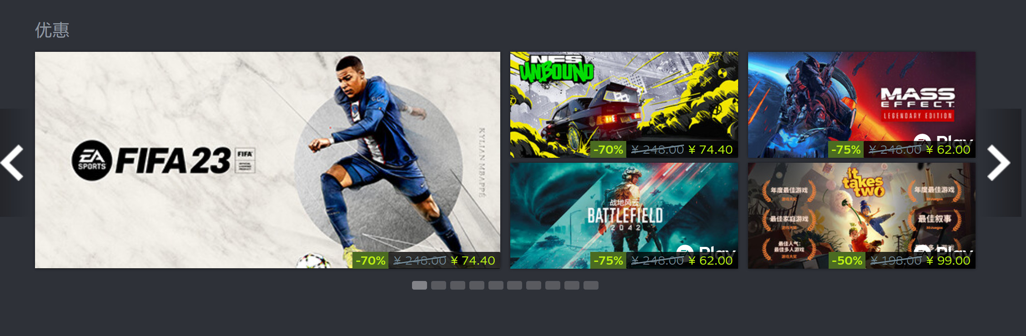This screenshot has height=336, width=1026.
Task: Click the EA Sports logo on FIFA banner
Action: click(x=92, y=160)
